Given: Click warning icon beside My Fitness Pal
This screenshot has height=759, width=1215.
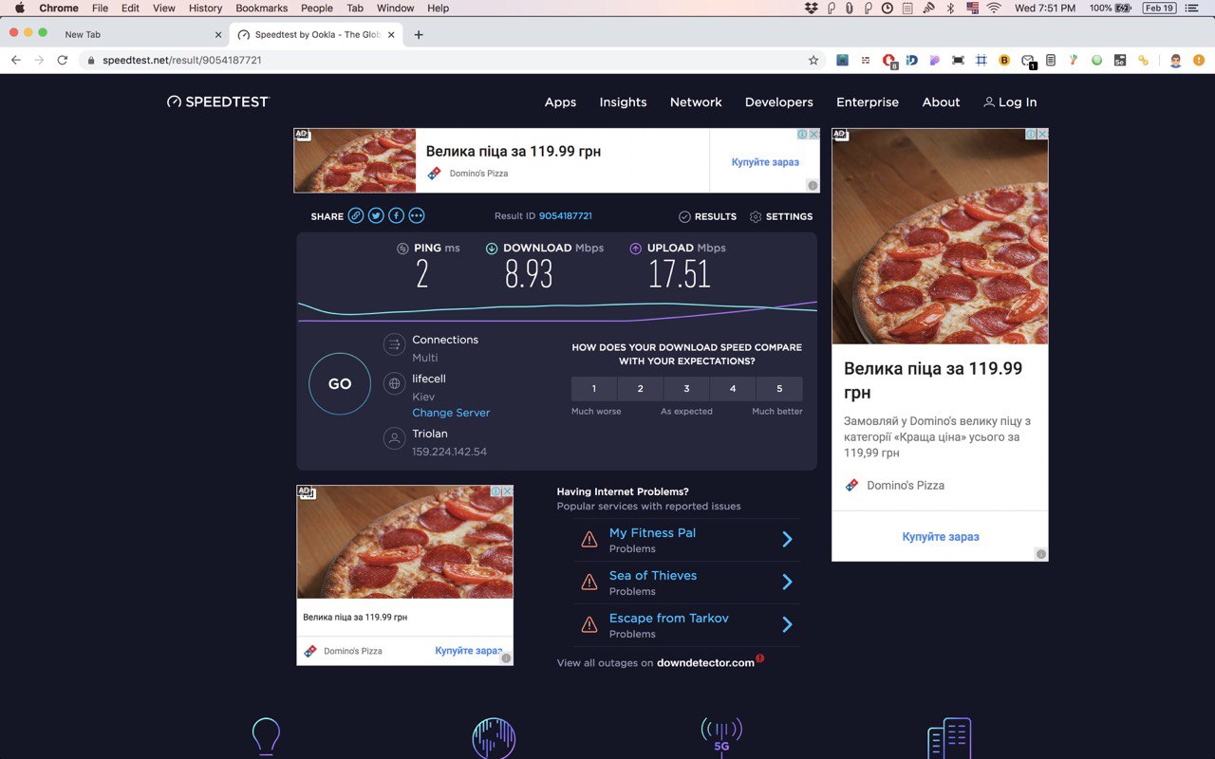Looking at the screenshot, I should (x=589, y=540).
